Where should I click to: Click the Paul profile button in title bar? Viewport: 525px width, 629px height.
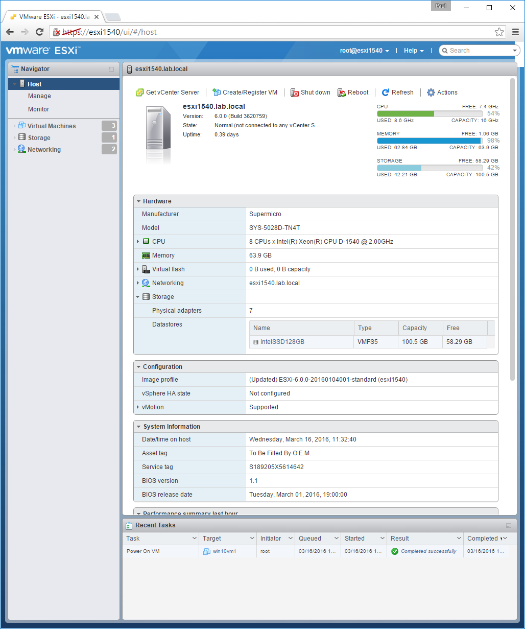440,6
